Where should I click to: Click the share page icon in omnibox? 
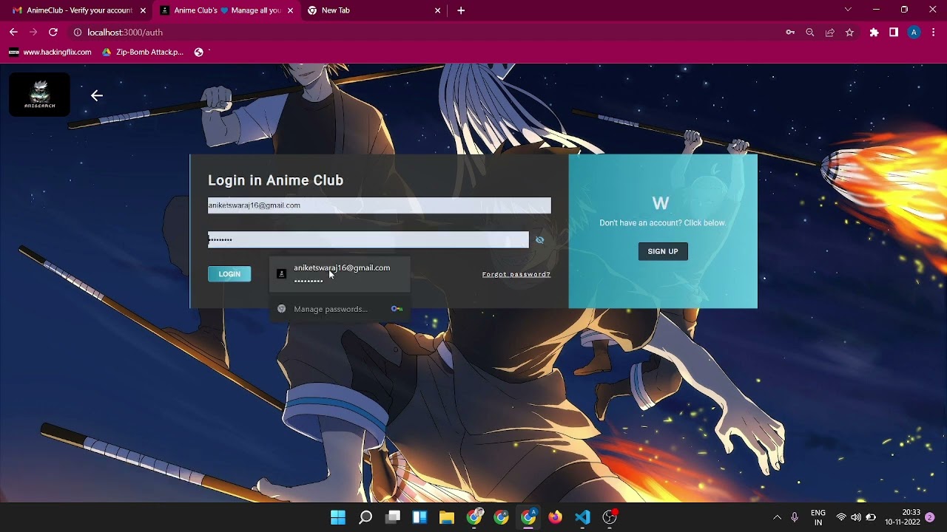pyautogui.click(x=830, y=33)
